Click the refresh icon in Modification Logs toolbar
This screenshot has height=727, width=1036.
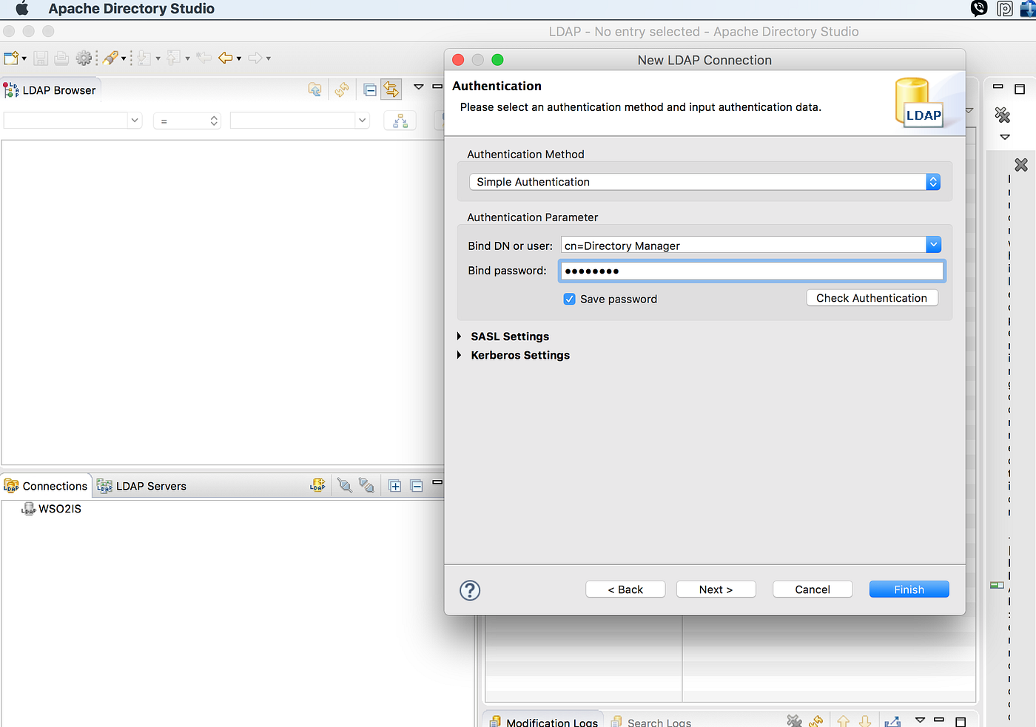click(x=816, y=721)
